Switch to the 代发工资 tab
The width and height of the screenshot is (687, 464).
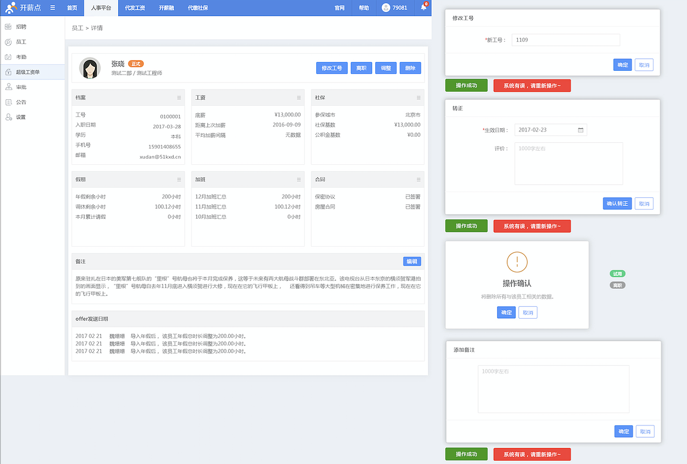click(135, 8)
